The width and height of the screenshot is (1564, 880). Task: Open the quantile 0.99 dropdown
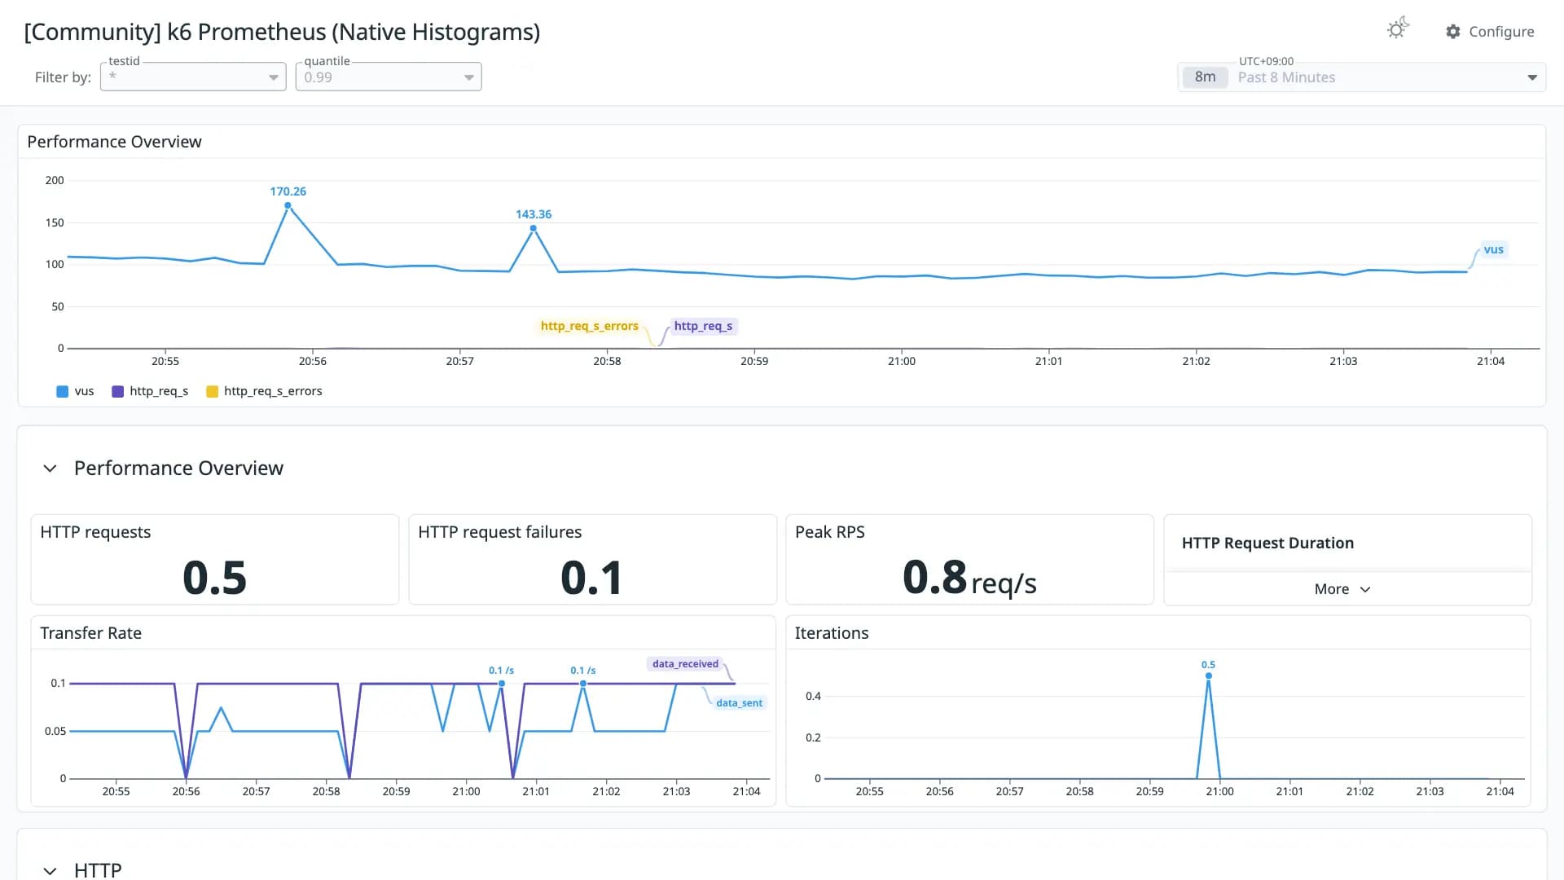389,77
